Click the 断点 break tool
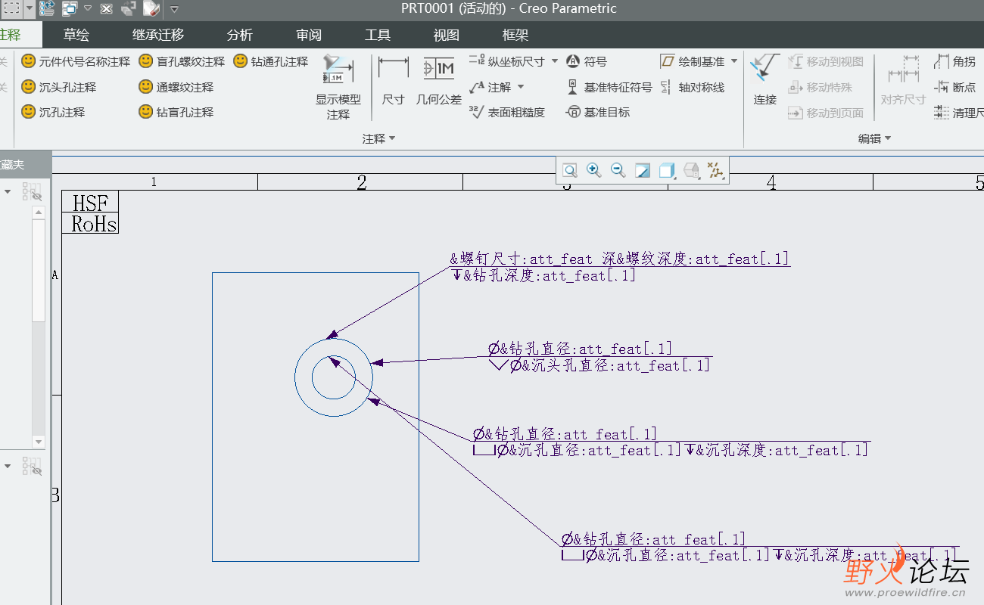 point(954,87)
